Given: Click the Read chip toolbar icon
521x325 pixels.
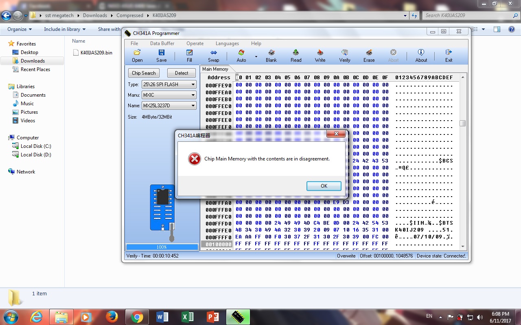Looking at the screenshot, I should click(x=296, y=56).
